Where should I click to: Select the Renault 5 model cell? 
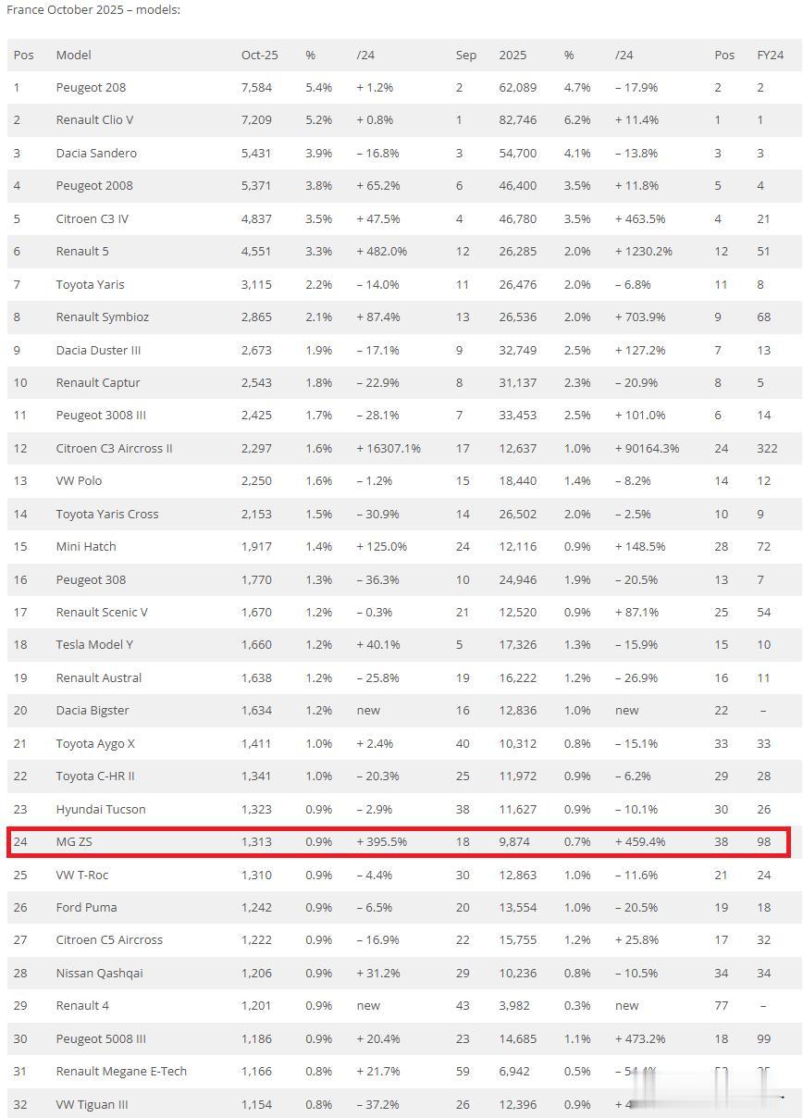(83, 251)
